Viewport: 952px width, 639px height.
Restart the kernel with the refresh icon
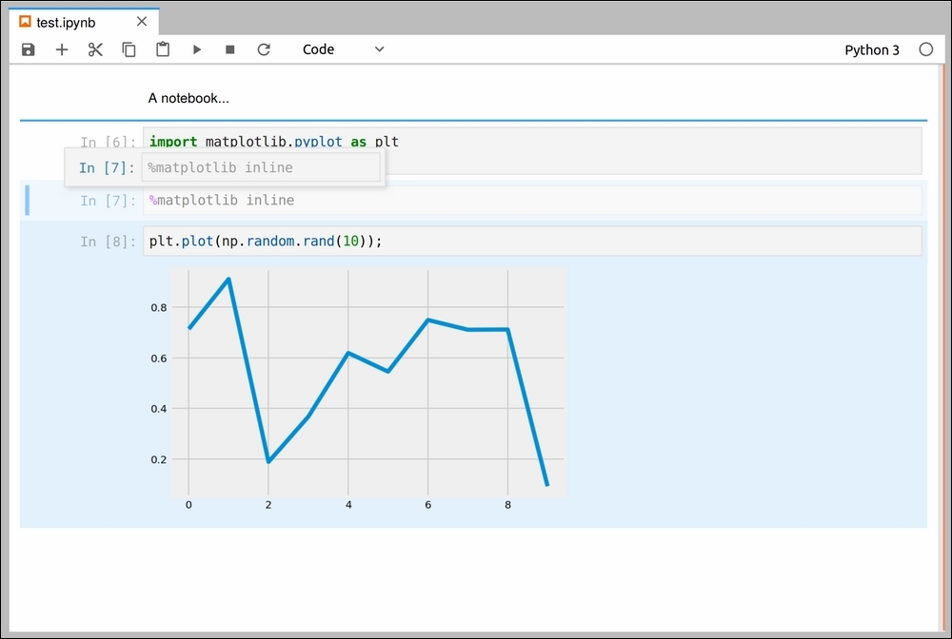(264, 49)
